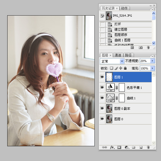Switch to the 路径 tab
This screenshot has height=161, width=161.
pos(128,55)
